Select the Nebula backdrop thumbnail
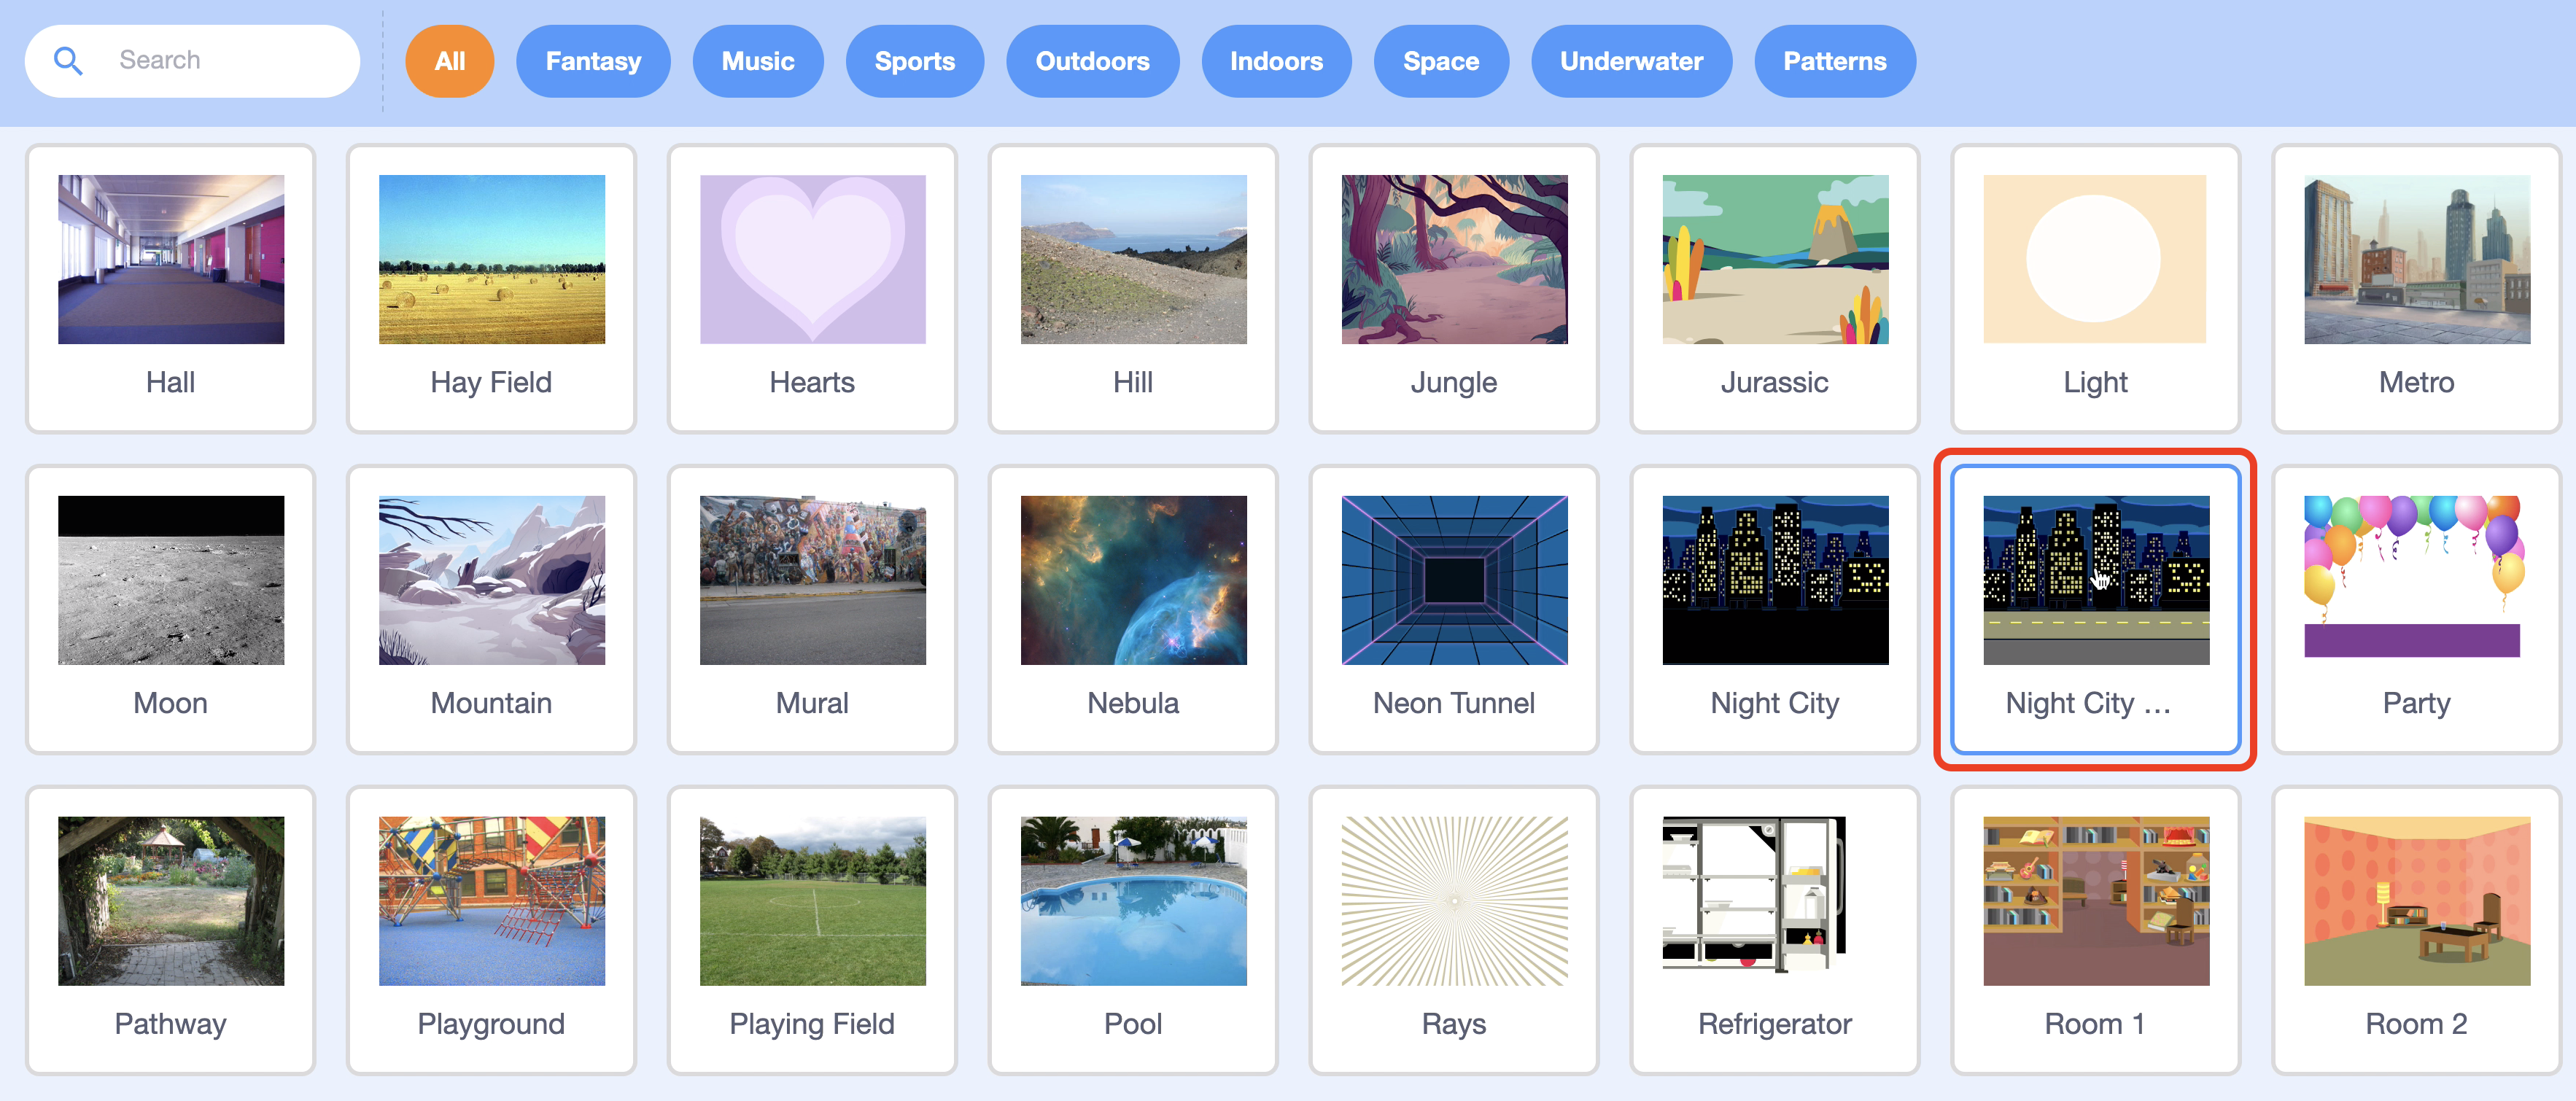Viewport: 2576px width, 1101px height. 1133,609
